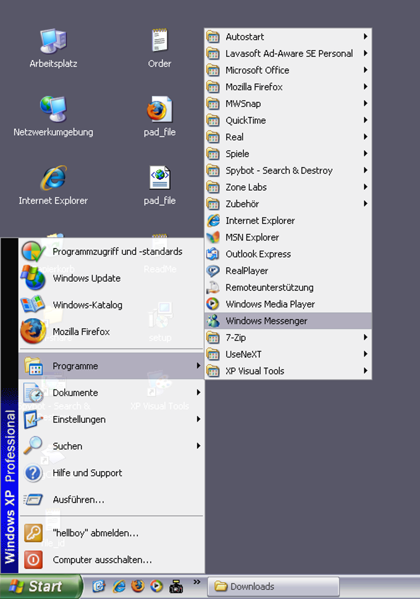Select the pad_file web document icon

pyautogui.click(x=159, y=177)
